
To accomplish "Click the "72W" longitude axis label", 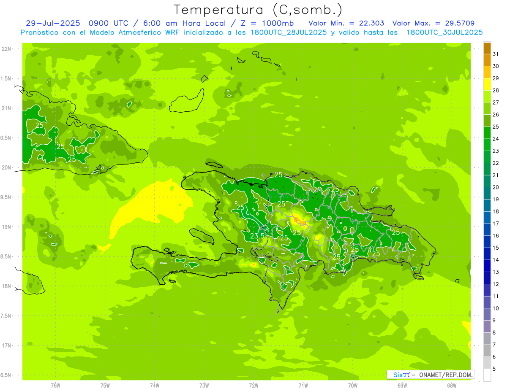I will click(x=253, y=385).
